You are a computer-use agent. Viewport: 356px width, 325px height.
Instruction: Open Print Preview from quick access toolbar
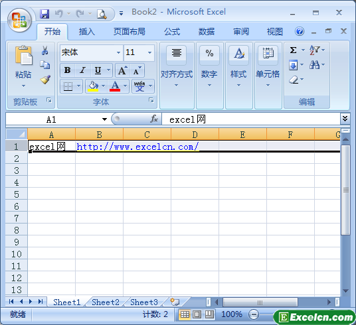(x=102, y=14)
